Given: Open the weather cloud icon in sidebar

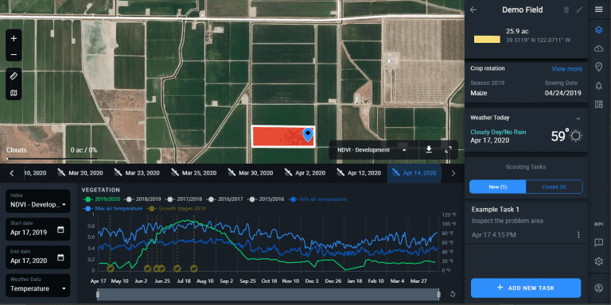Looking at the screenshot, I should pyautogui.click(x=599, y=48).
